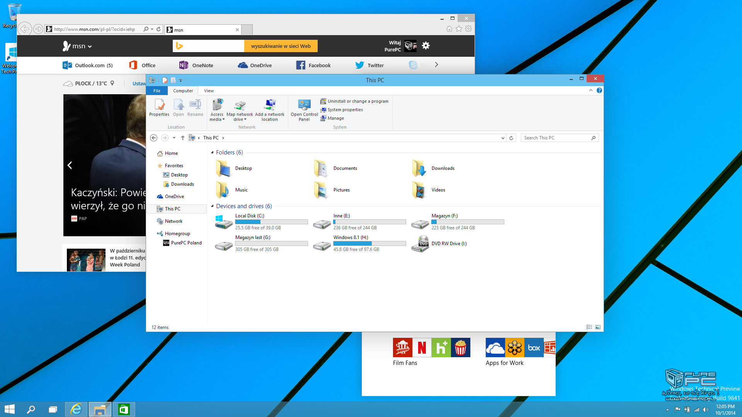Open the Store app from taskbar
742x417 pixels.
(124, 409)
